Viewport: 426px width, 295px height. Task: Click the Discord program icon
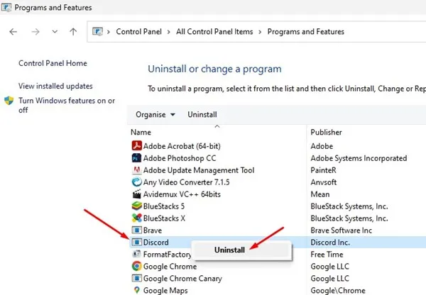pos(136,242)
